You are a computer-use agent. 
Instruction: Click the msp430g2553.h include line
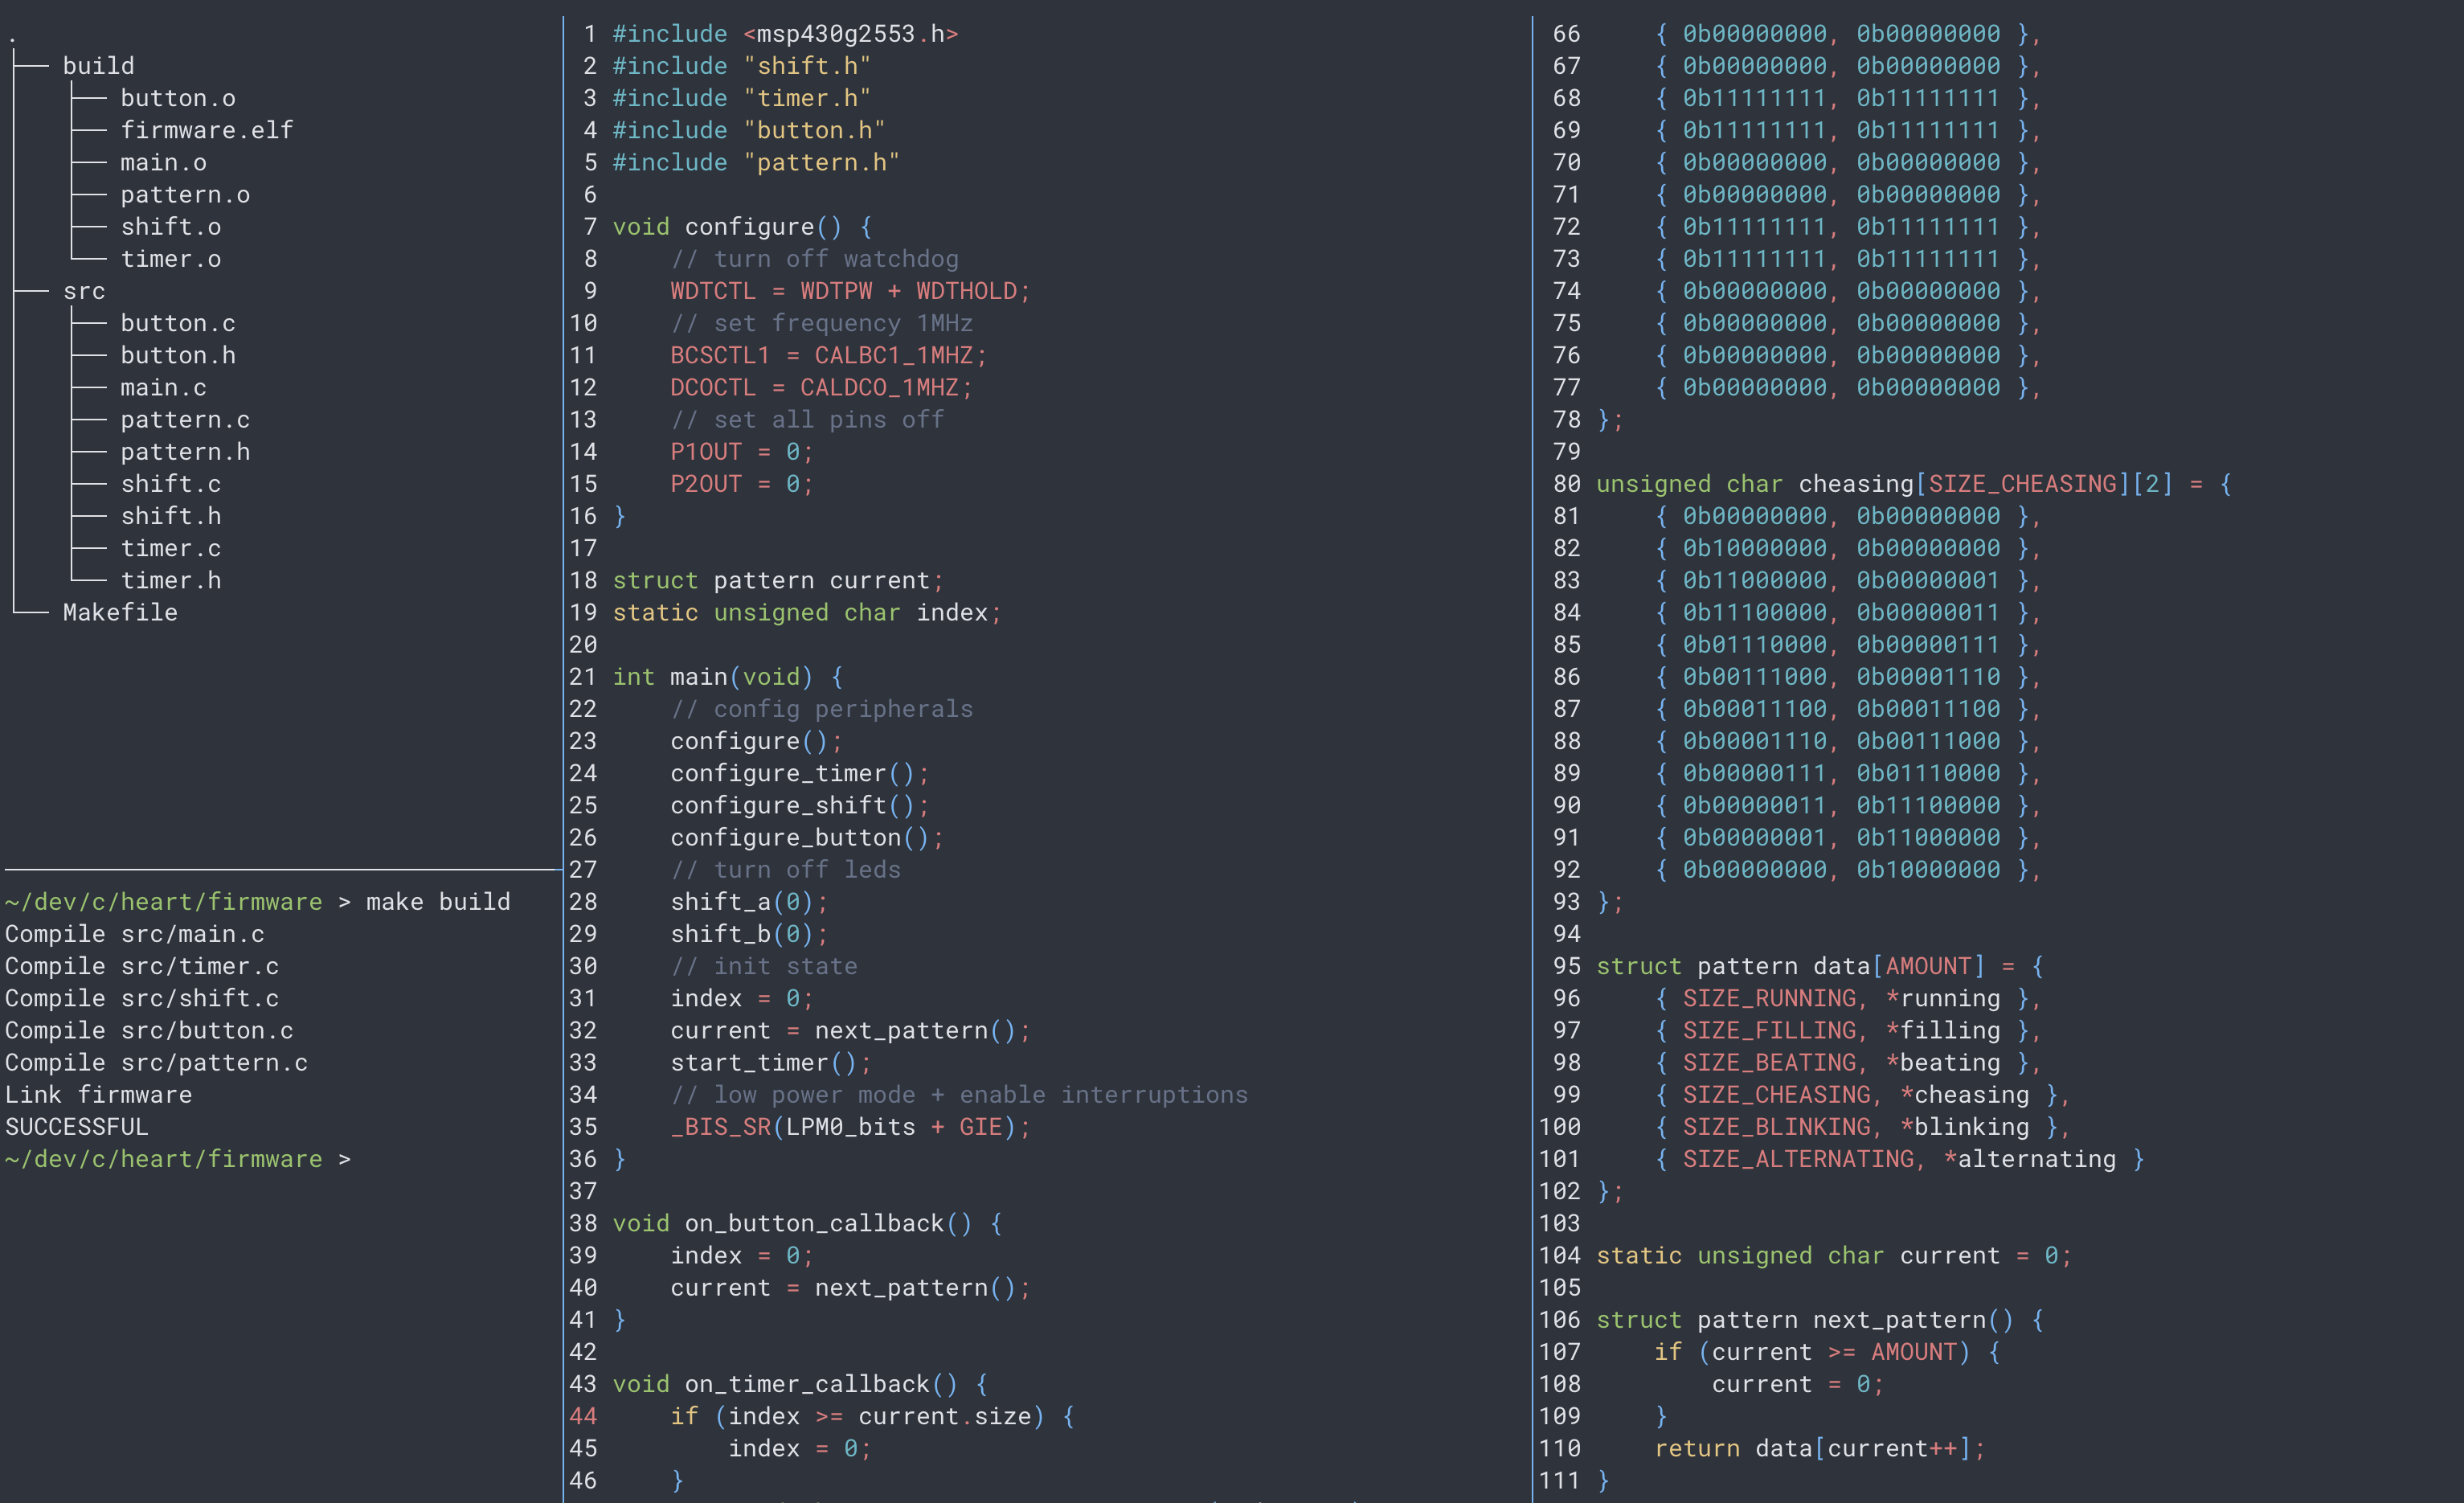pyautogui.click(x=785, y=34)
